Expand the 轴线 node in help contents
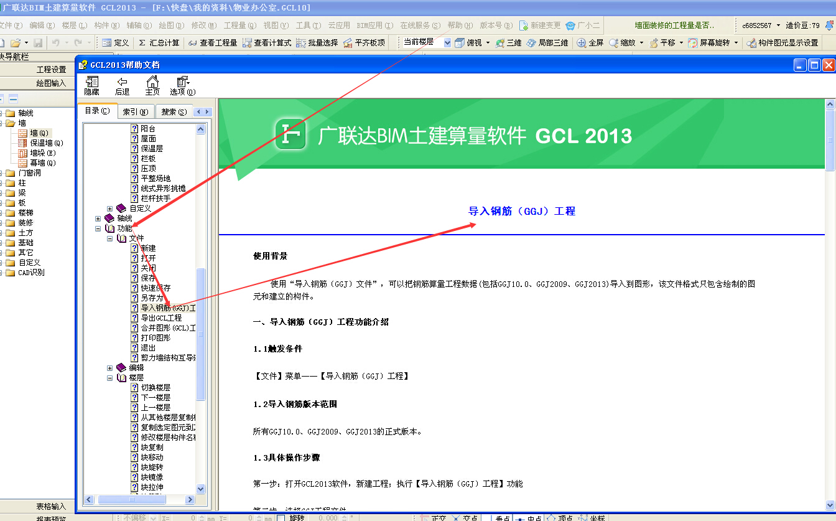836x521 pixels. point(98,218)
